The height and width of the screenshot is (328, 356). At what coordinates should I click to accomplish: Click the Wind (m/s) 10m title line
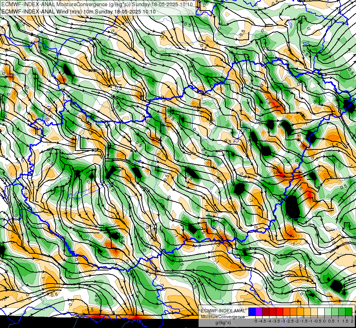(x=78, y=11)
